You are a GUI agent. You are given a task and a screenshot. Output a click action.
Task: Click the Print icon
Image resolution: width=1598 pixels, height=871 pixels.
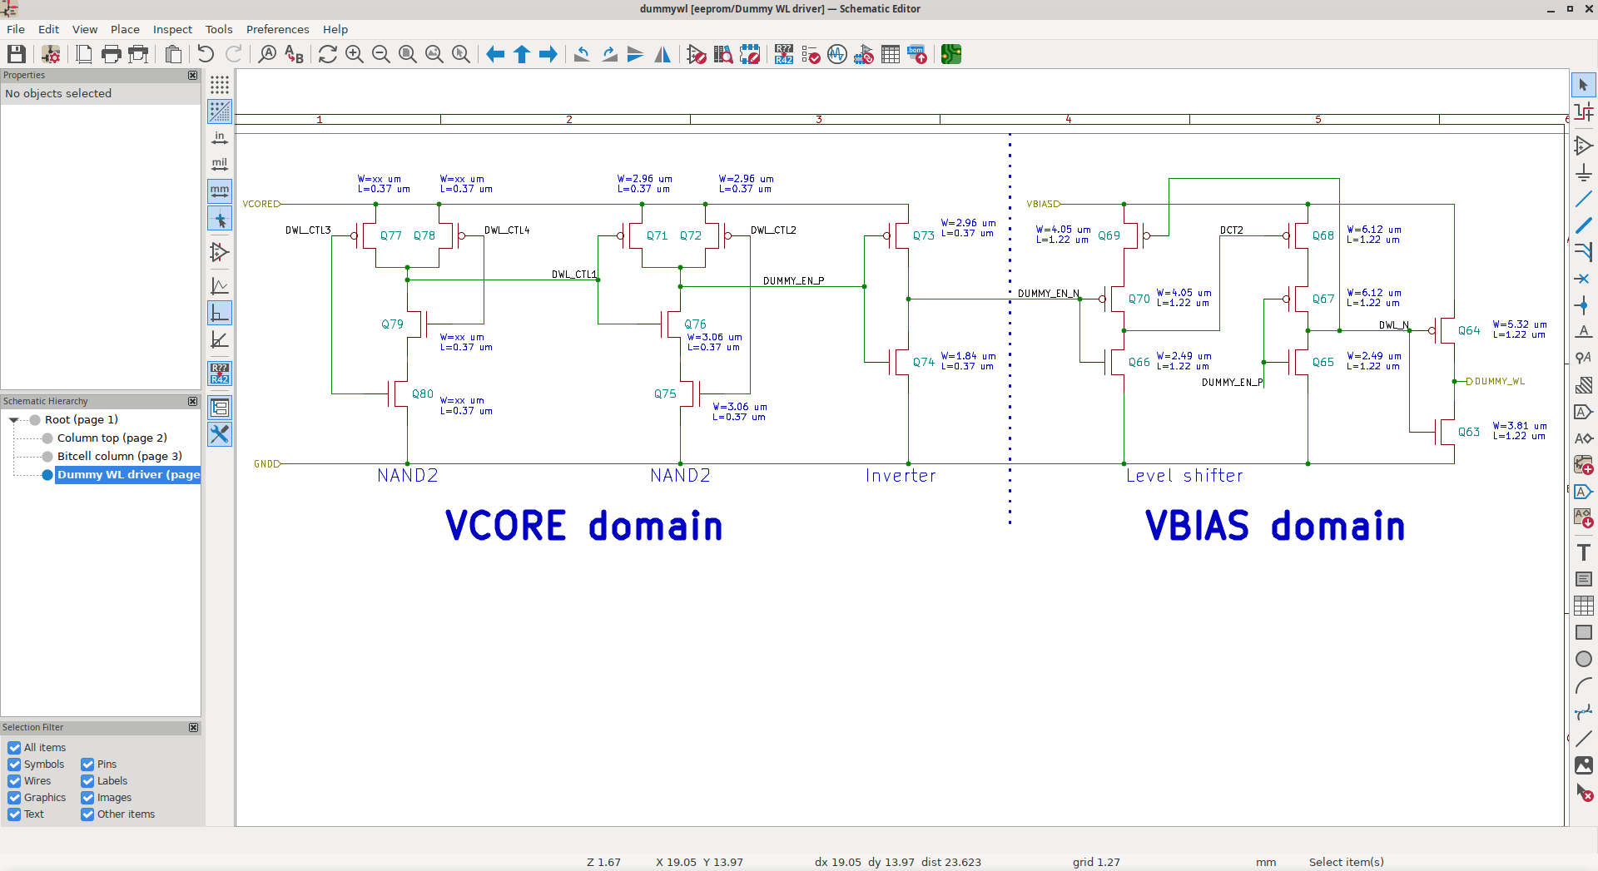tap(111, 55)
